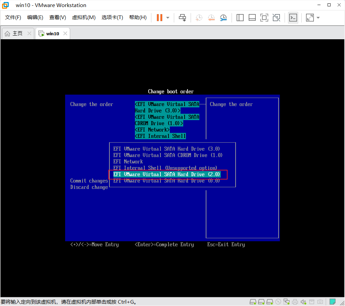Revert to snapshot with the clock-arrow icon
Viewport: 345px width, 306px height.
point(211,17)
